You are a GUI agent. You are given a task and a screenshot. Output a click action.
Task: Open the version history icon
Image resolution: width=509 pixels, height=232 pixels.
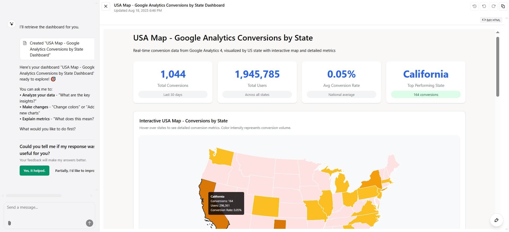click(475, 6)
